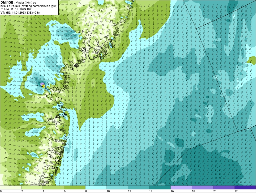Click the 0–2 m/s palest legend swatch
Image resolution: width=256 pixels, height=193 pixels.
[10, 187]
